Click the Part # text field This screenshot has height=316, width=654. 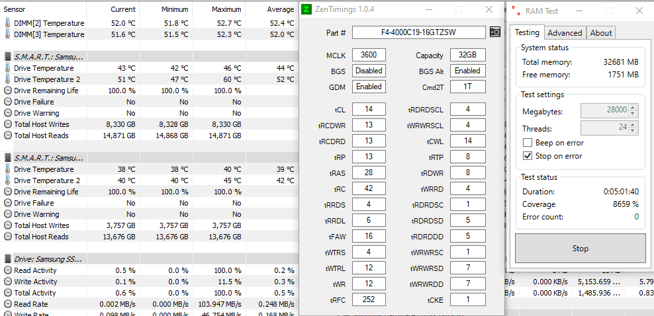click(419, 32)
